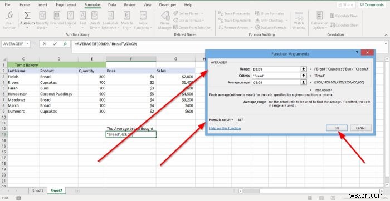Add a new sheet with plus icon
Image resolution: width=390 pixels, height=201 pixels.
pyautogui.click(x=77, y=190)
